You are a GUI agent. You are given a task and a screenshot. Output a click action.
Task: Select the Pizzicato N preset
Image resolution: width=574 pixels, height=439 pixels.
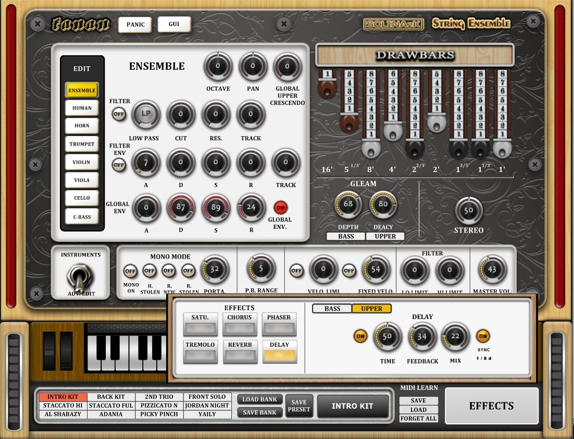(x=159, y=406)
